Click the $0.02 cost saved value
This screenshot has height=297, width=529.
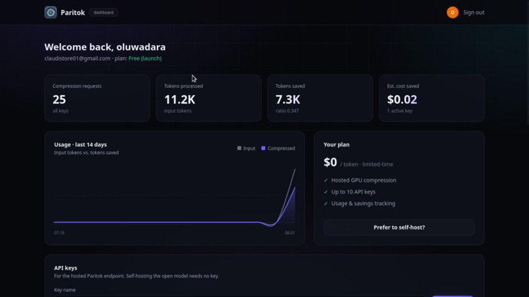(402, 100)
